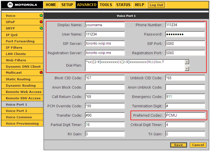Select Port Forwarding from sidebar
The height and width of the screenshot is (151, 210).
point(20,41)
